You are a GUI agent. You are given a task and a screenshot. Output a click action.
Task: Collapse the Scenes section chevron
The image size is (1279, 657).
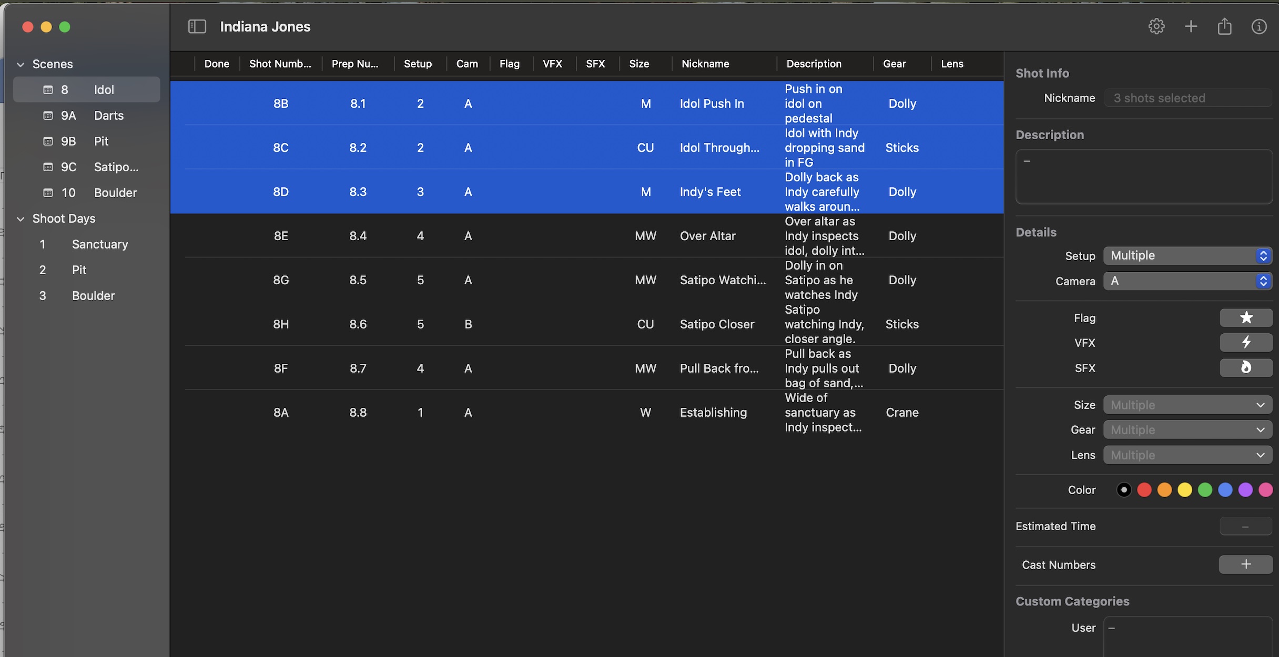(x=21, y=64)
